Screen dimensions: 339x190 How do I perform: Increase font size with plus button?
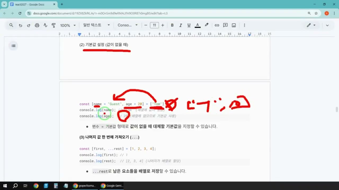pyautogui.click(x=163, y=25)
